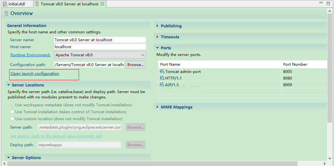Open the Runtime Environment link

coord(30,55)
